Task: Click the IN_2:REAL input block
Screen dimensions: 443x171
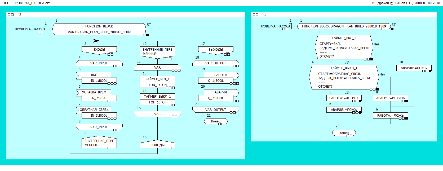Action: [99, 98]
